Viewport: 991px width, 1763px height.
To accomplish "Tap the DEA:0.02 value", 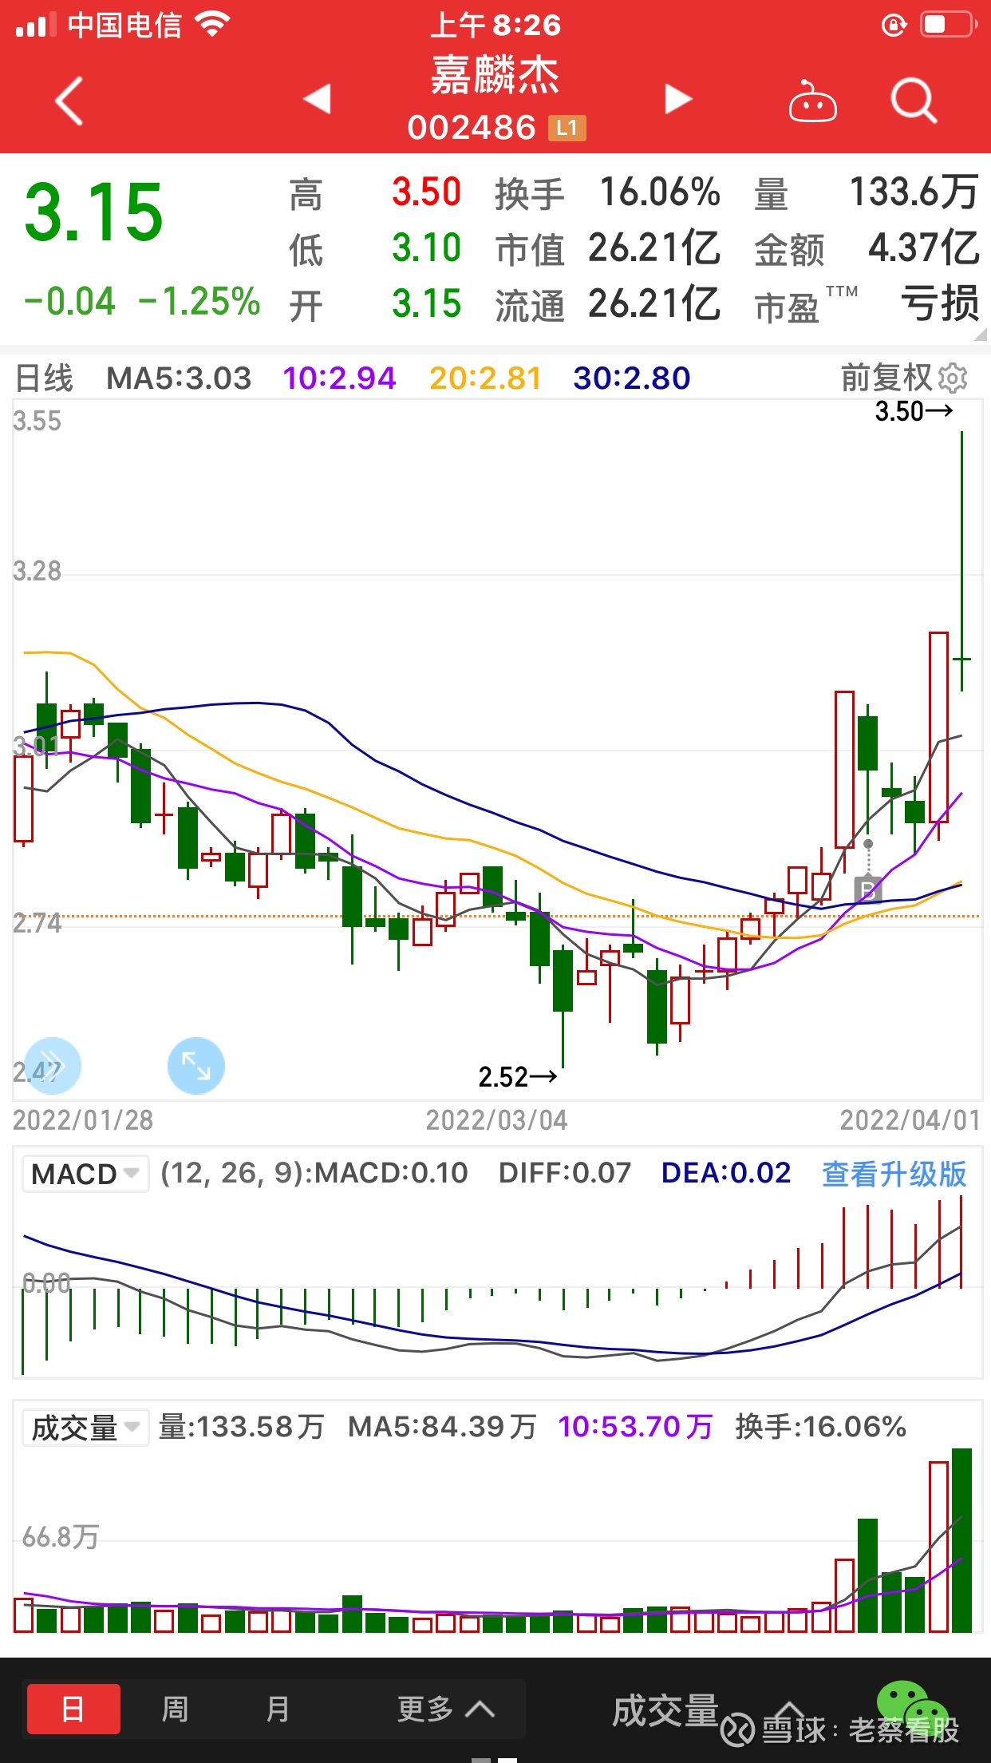I will click(726, 1173).
